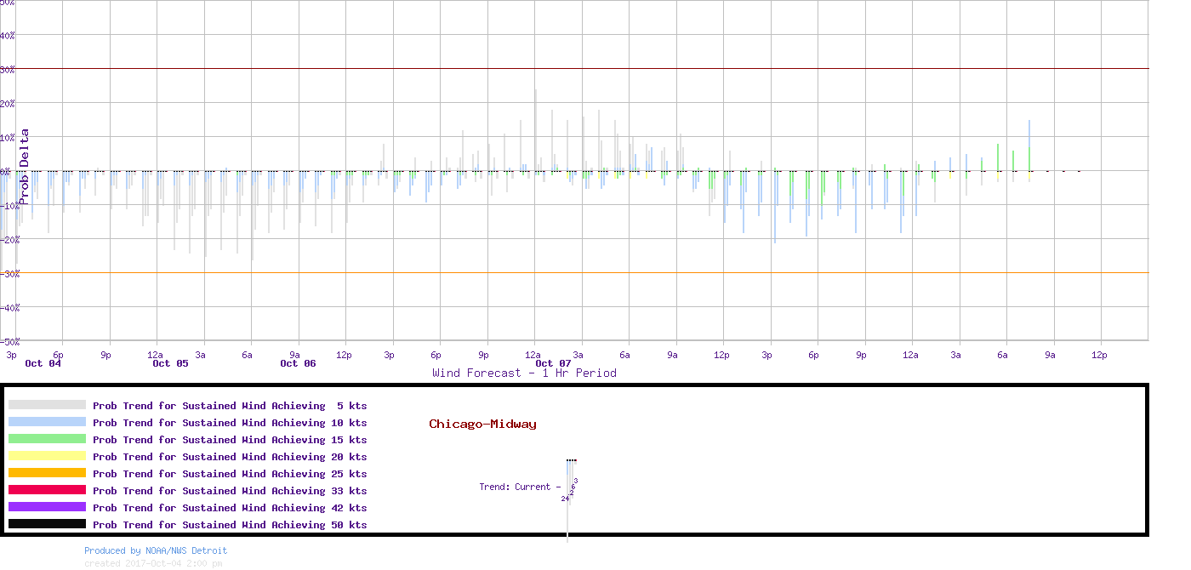Click the 'Wind Forecast - 1 Hr Period' axis title
This screenshot has width=1191, height=570.
tap(524, 373)
